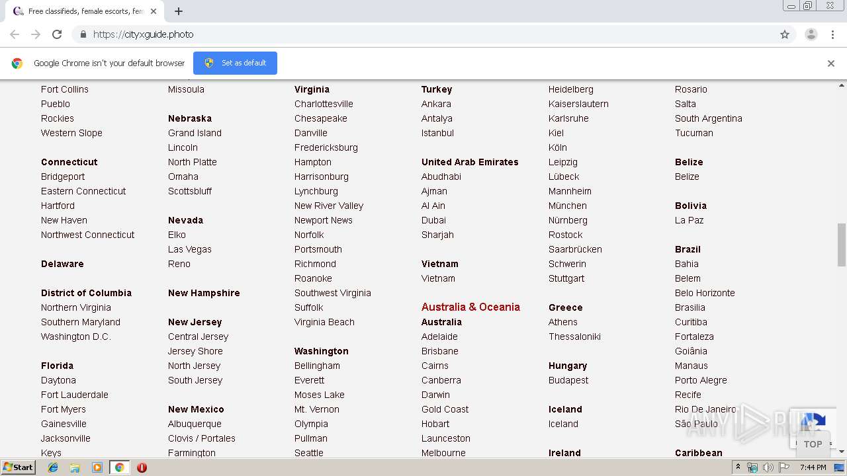This screenshot has height=476, width=847.
Task: Select the Budapest link
Action: 568,380
